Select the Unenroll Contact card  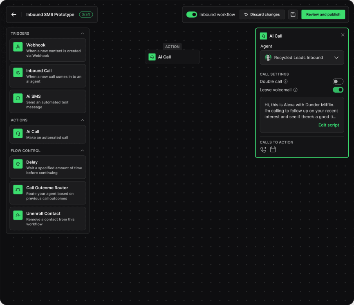point(48,219)
